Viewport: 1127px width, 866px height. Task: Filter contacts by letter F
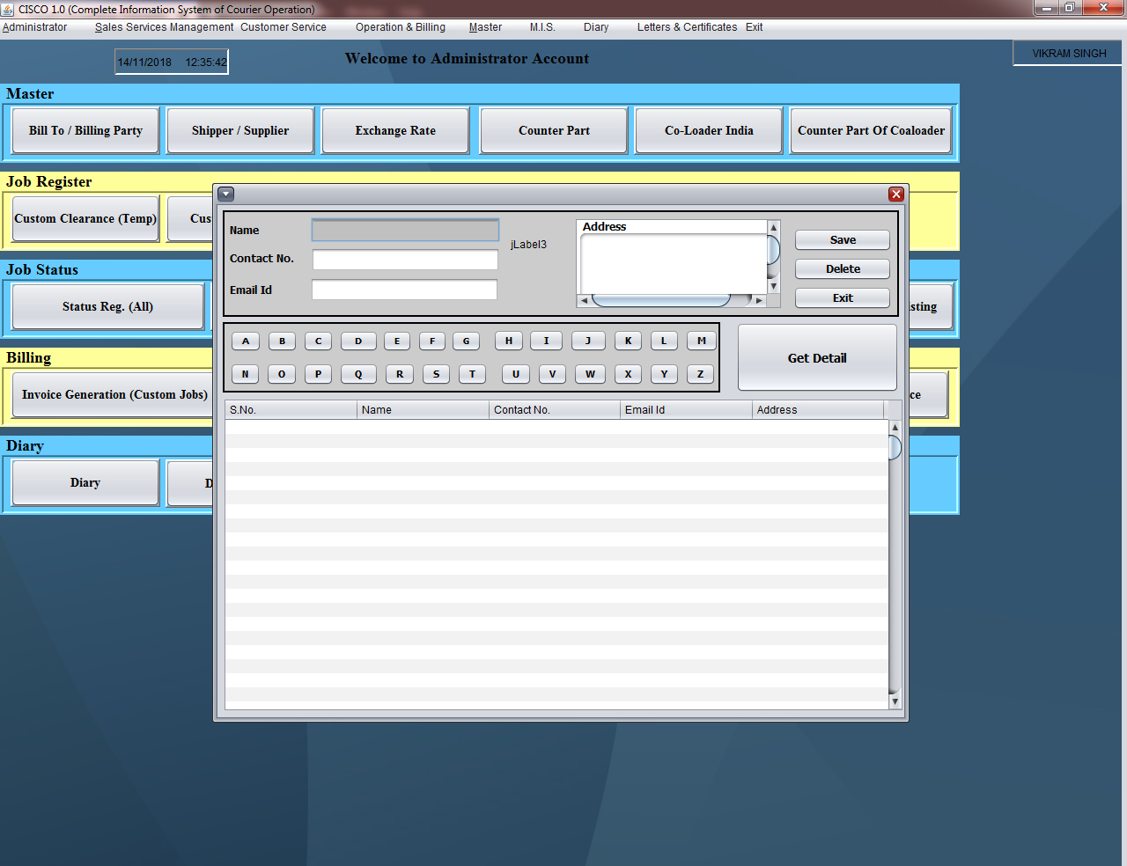tap(432, 341)
